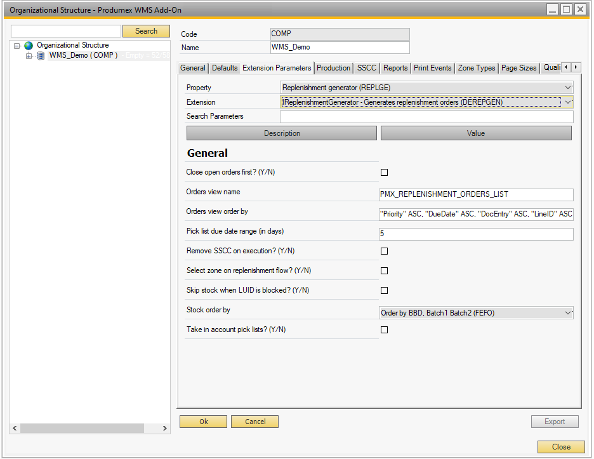Click the Pick list due date range field

(x=475, y=234)
